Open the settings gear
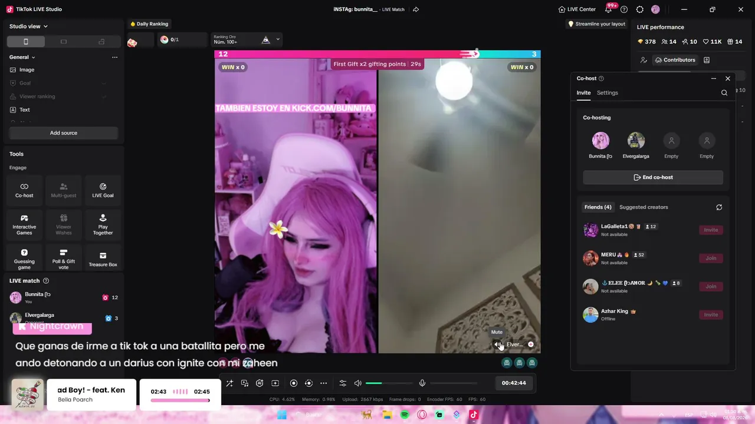The image size is (755, 424). [640, 9]
